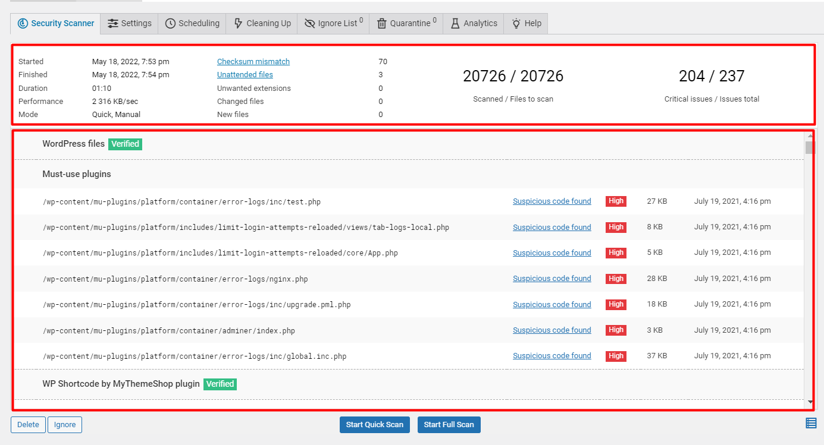Click the Quarantine trash can icon

coord(381,23)
